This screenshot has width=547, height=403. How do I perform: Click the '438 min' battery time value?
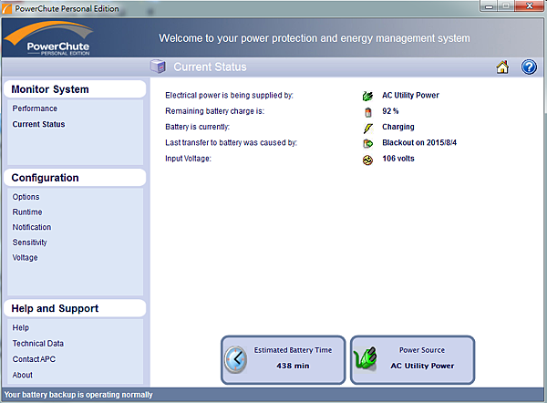293,366
